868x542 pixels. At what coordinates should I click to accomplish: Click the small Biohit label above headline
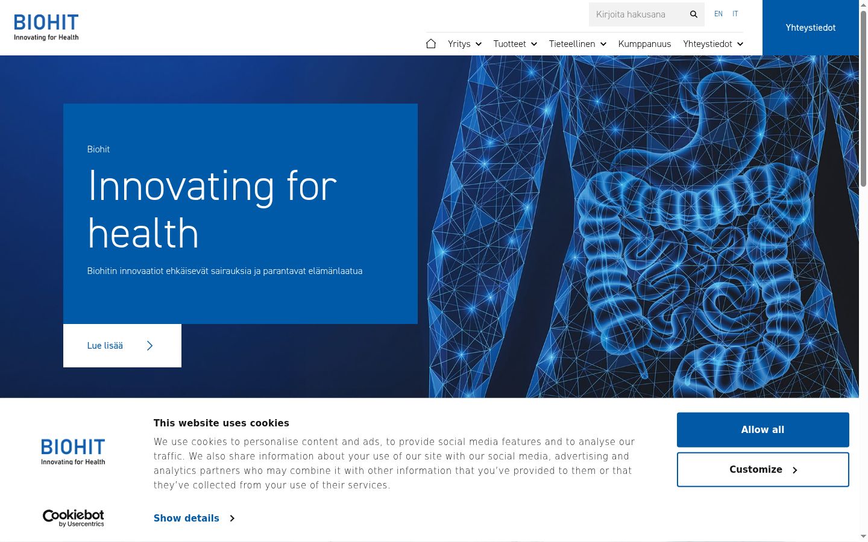click(98, 149)
